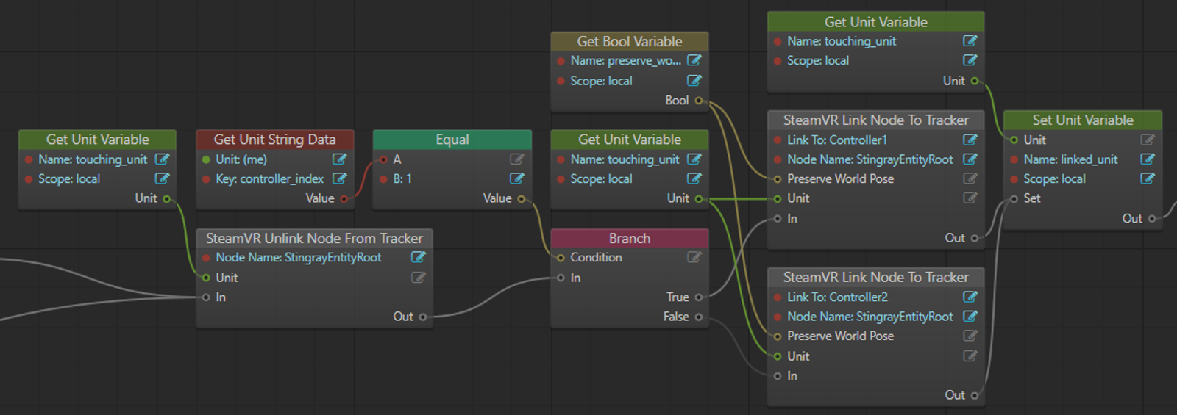The image size is (1177, 415).
Task: Edit Link To: Controller2 value
Action: click(x=970, y=297)
